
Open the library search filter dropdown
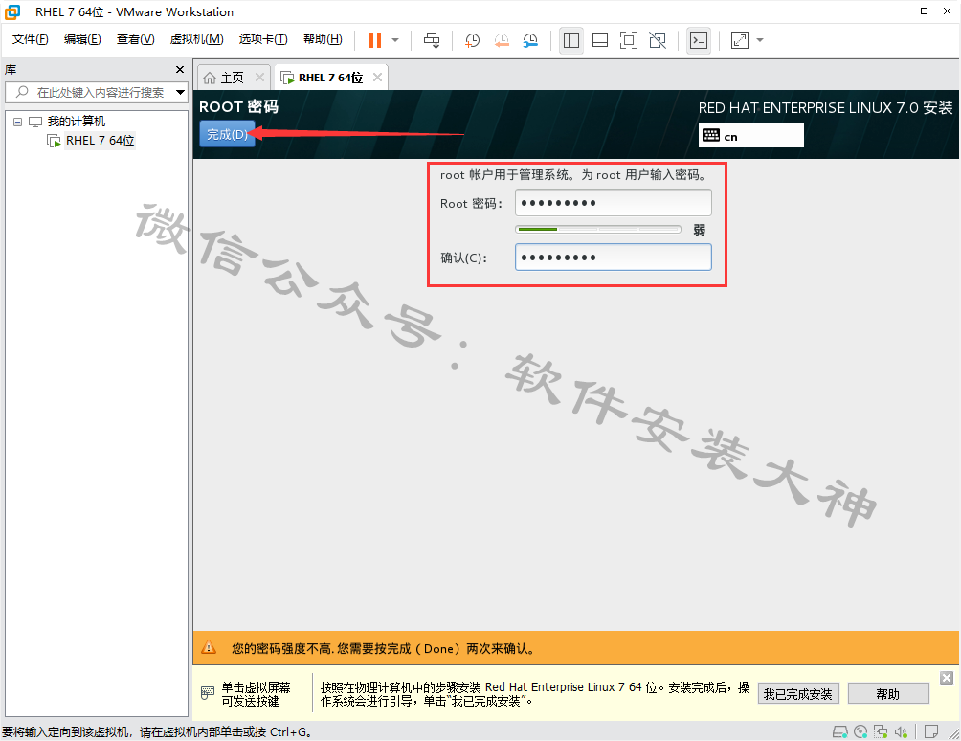click(x=180, y=93)
